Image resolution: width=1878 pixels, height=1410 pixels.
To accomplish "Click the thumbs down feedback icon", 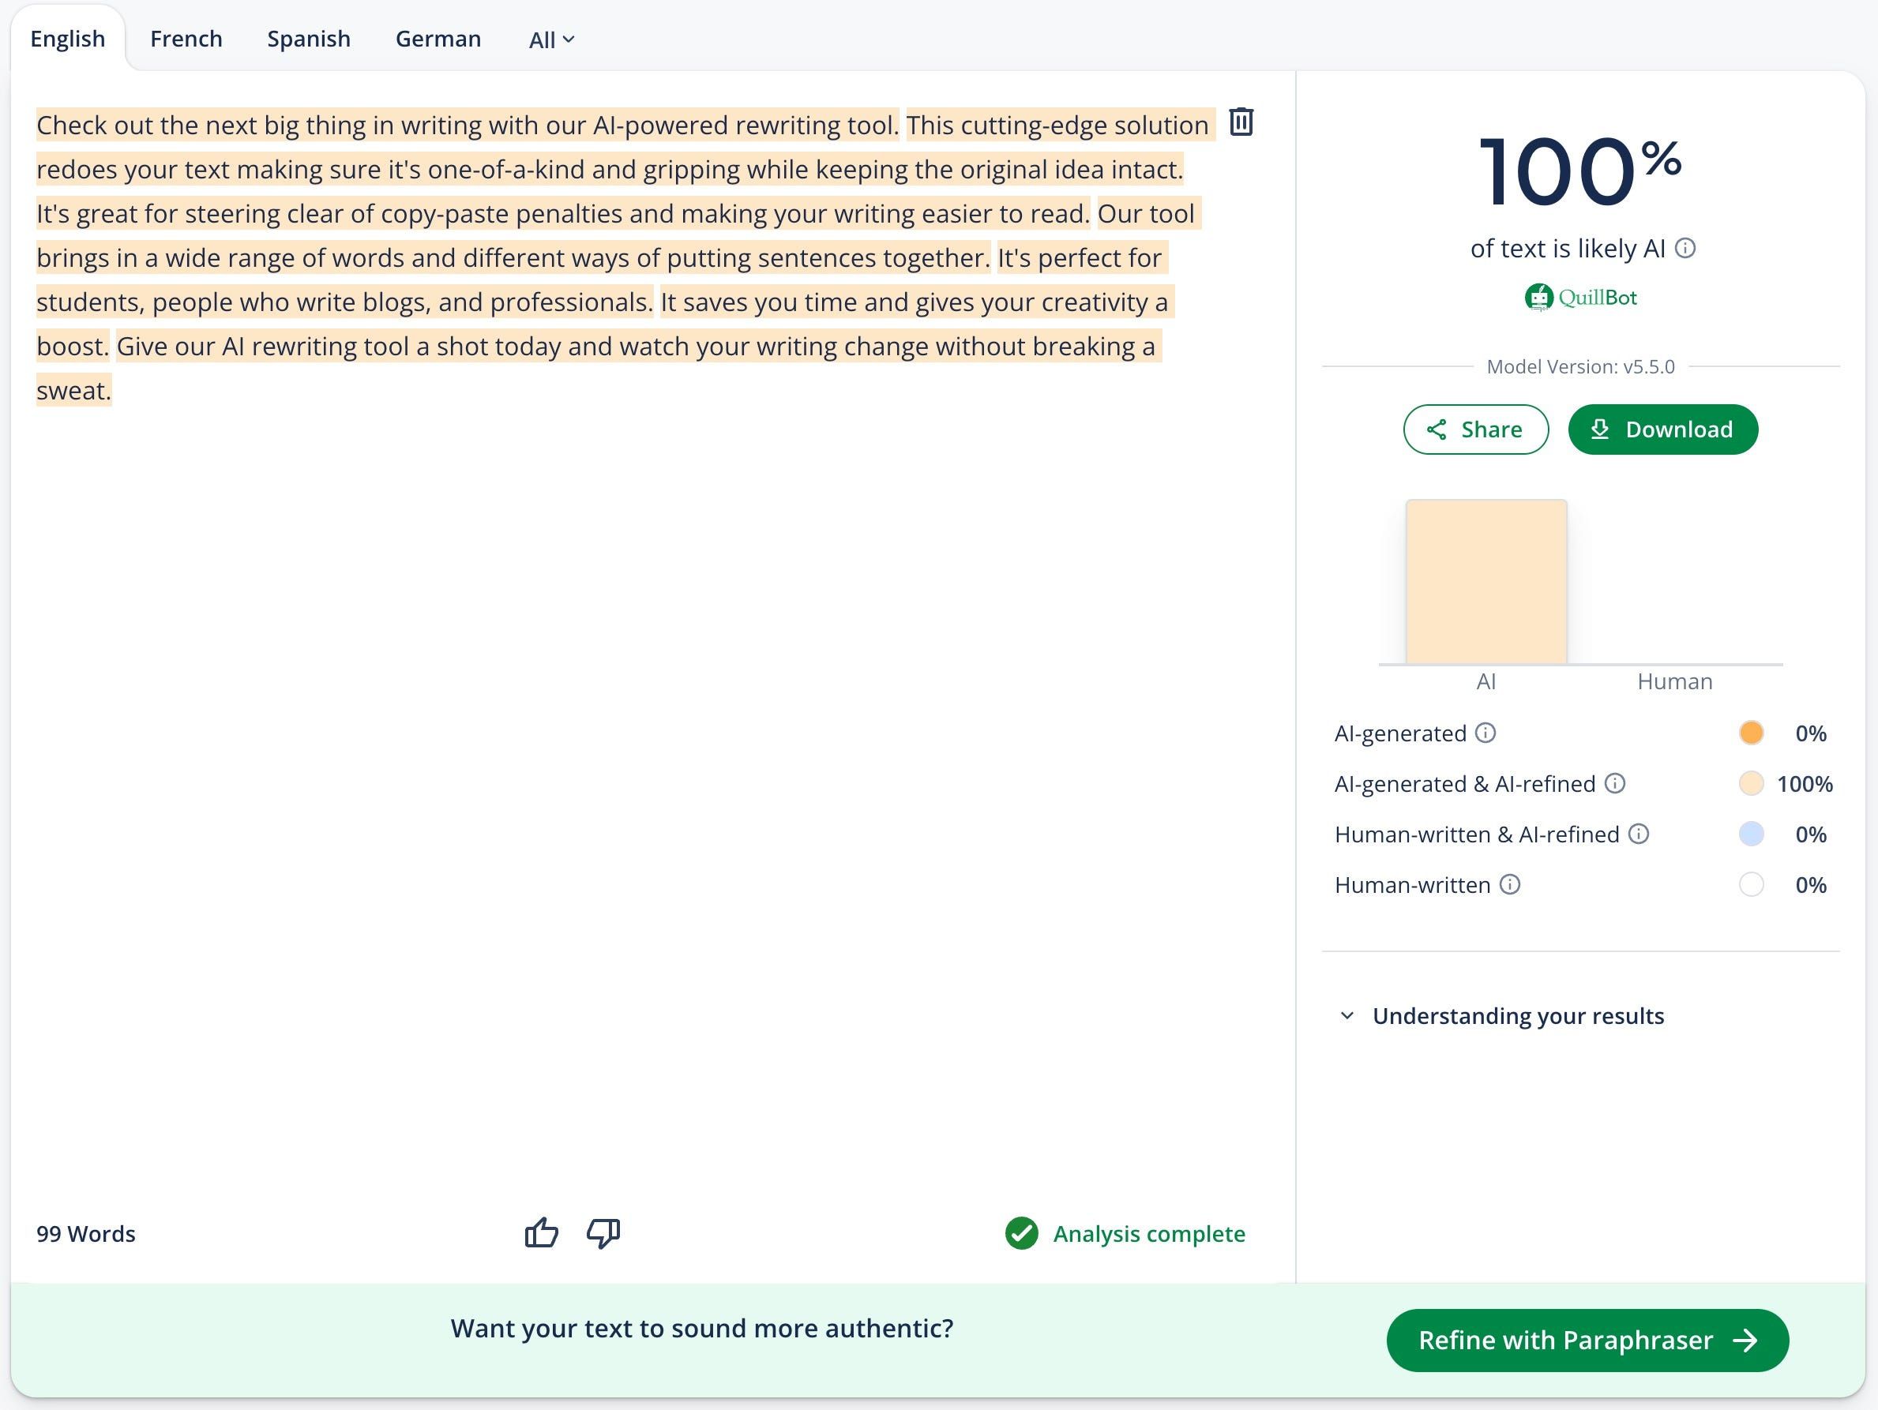I will point(603,1232).
